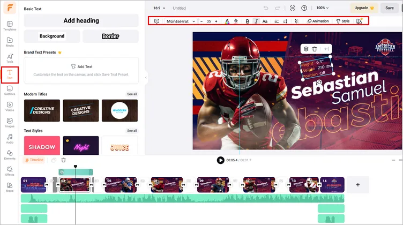Open layer order for selected text

point(306,49)
